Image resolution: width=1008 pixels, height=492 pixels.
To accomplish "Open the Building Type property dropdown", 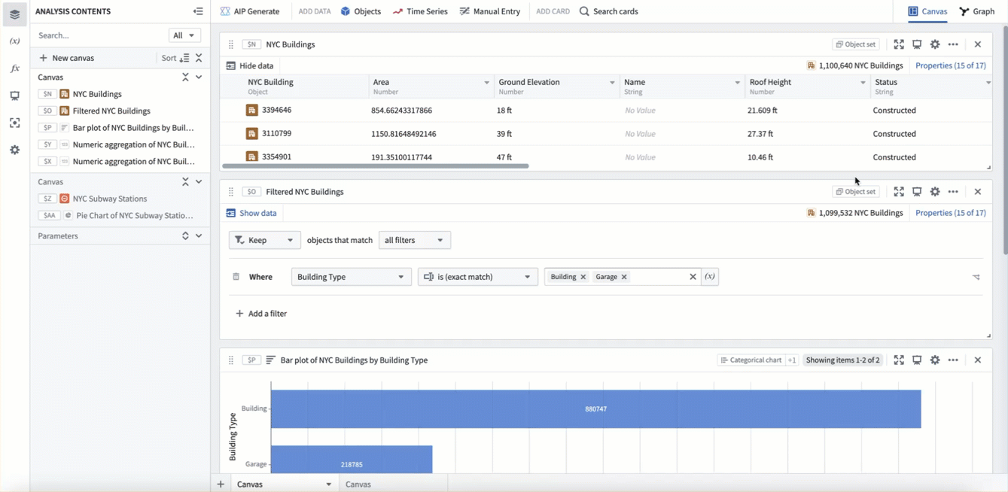I will point(351,277).
